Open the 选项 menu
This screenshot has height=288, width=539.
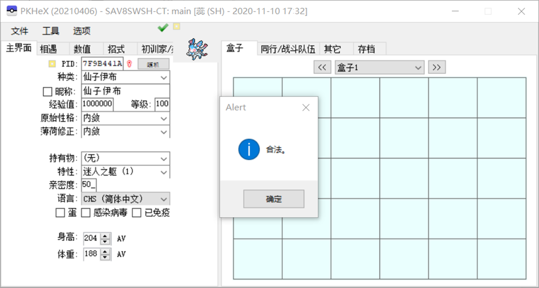click(x=82, y=31)
